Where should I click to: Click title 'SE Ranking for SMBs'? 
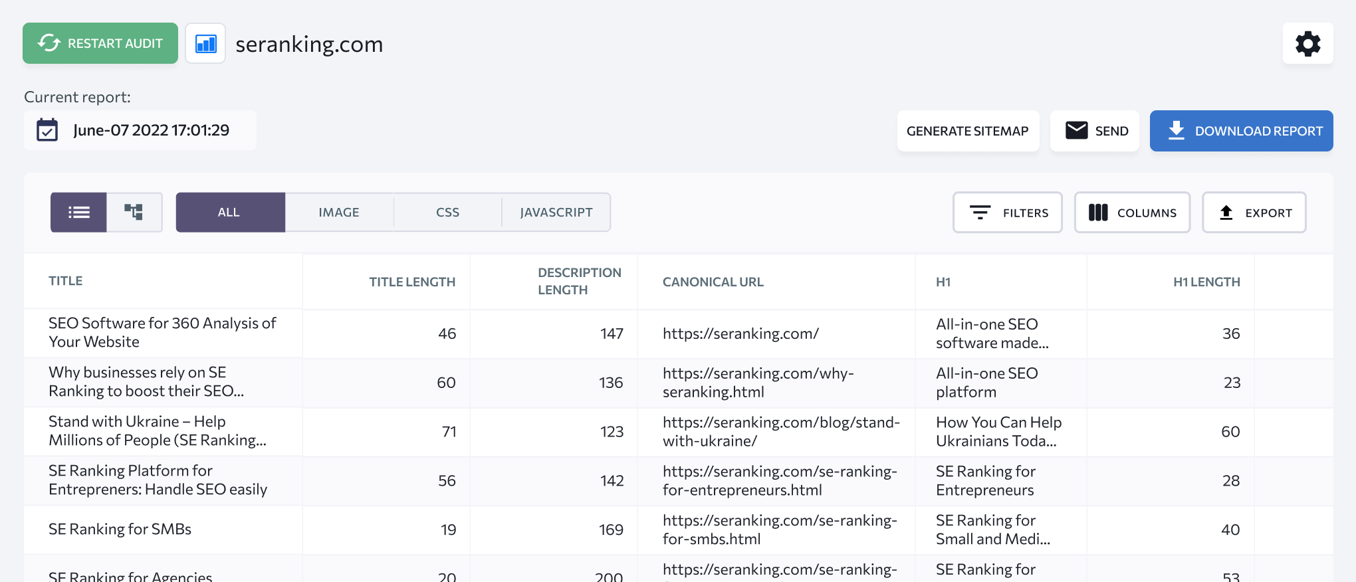[120, 529]
